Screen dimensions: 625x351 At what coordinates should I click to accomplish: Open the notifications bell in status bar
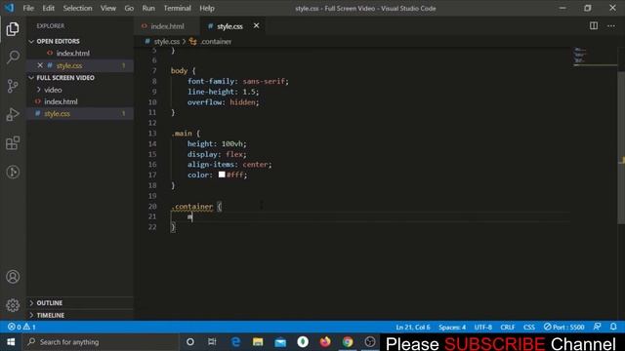tap(613, 327)
